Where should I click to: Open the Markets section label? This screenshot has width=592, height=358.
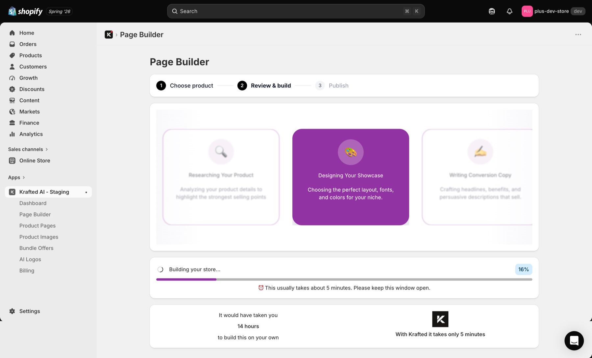click(x=29, y=112)
